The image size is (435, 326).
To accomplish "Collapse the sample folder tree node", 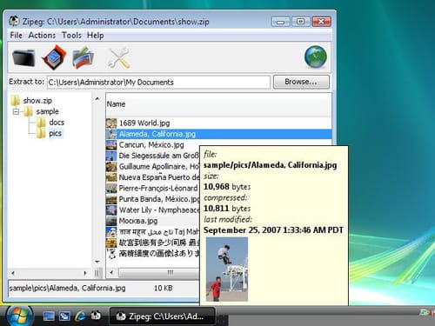I will (17, 111).
